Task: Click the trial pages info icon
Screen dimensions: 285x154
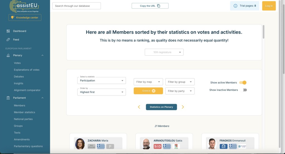Action: 235,6
